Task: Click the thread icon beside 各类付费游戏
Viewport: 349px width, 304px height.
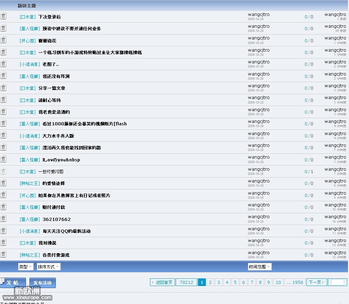Action: click(3, 254)
